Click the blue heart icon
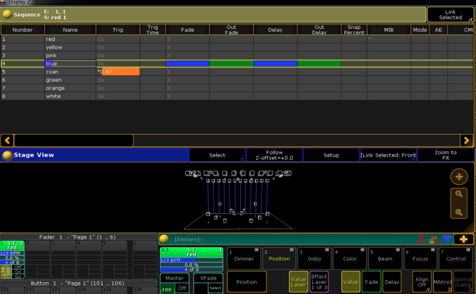This screenshot has height=294, width=476. point(447,239)
